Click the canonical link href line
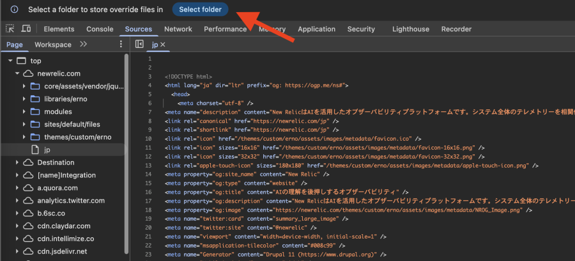Image resolution: width=575 pixels, height=261 pixels. coord(252,121)
